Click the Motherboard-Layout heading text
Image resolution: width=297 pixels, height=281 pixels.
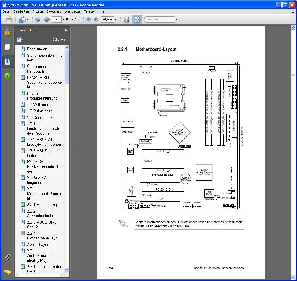pyautogui.click(x=156, y=49)
